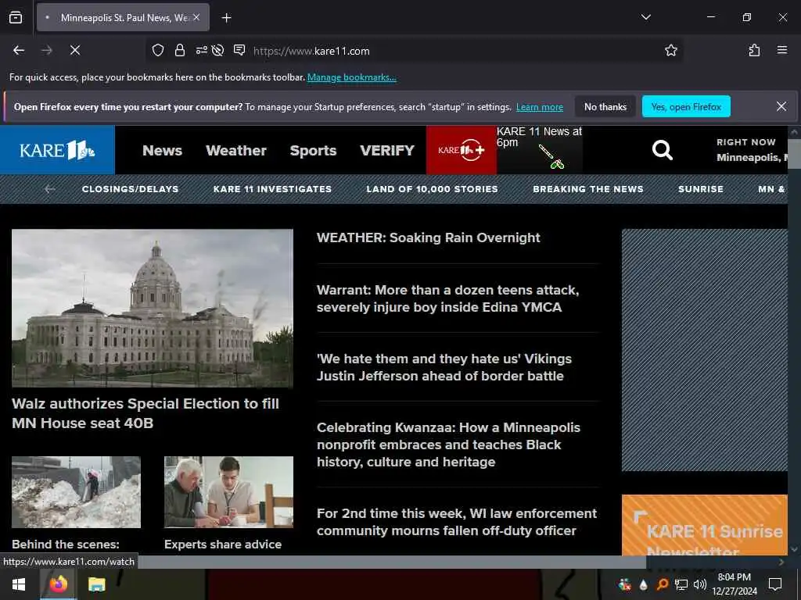Open the Sports menu
The height and width of the screenshot is (600, 801).
[313, 151]
